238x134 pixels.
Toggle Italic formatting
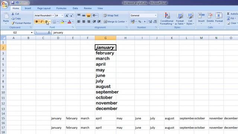click(41, 22)
